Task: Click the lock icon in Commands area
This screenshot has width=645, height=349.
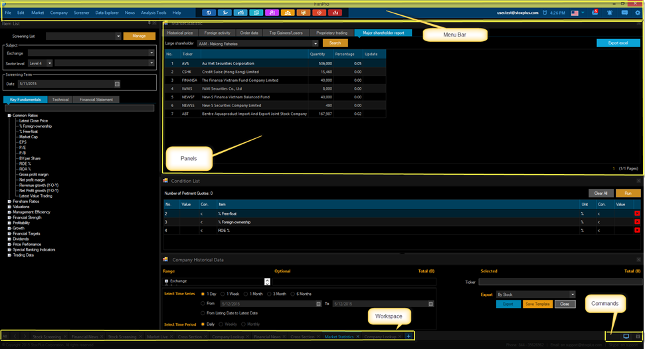Action: [x=638, y=336]
